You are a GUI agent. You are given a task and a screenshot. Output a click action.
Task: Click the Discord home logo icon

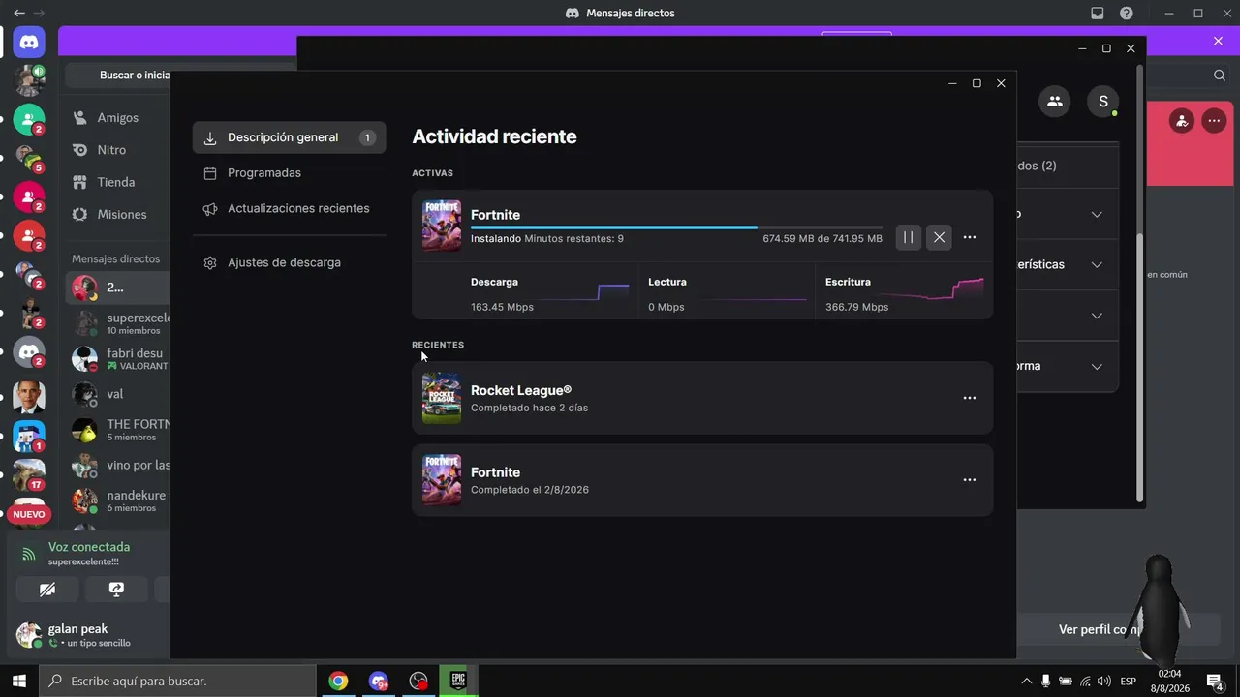[x=29, y=42]
